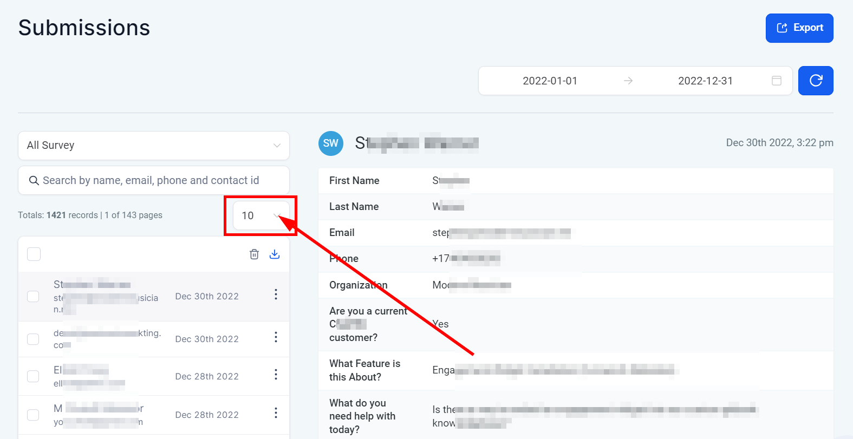This screenshot has height=439, width=853.
Task: Click the SW avatar circle
Action: click(x=331, y=143)
